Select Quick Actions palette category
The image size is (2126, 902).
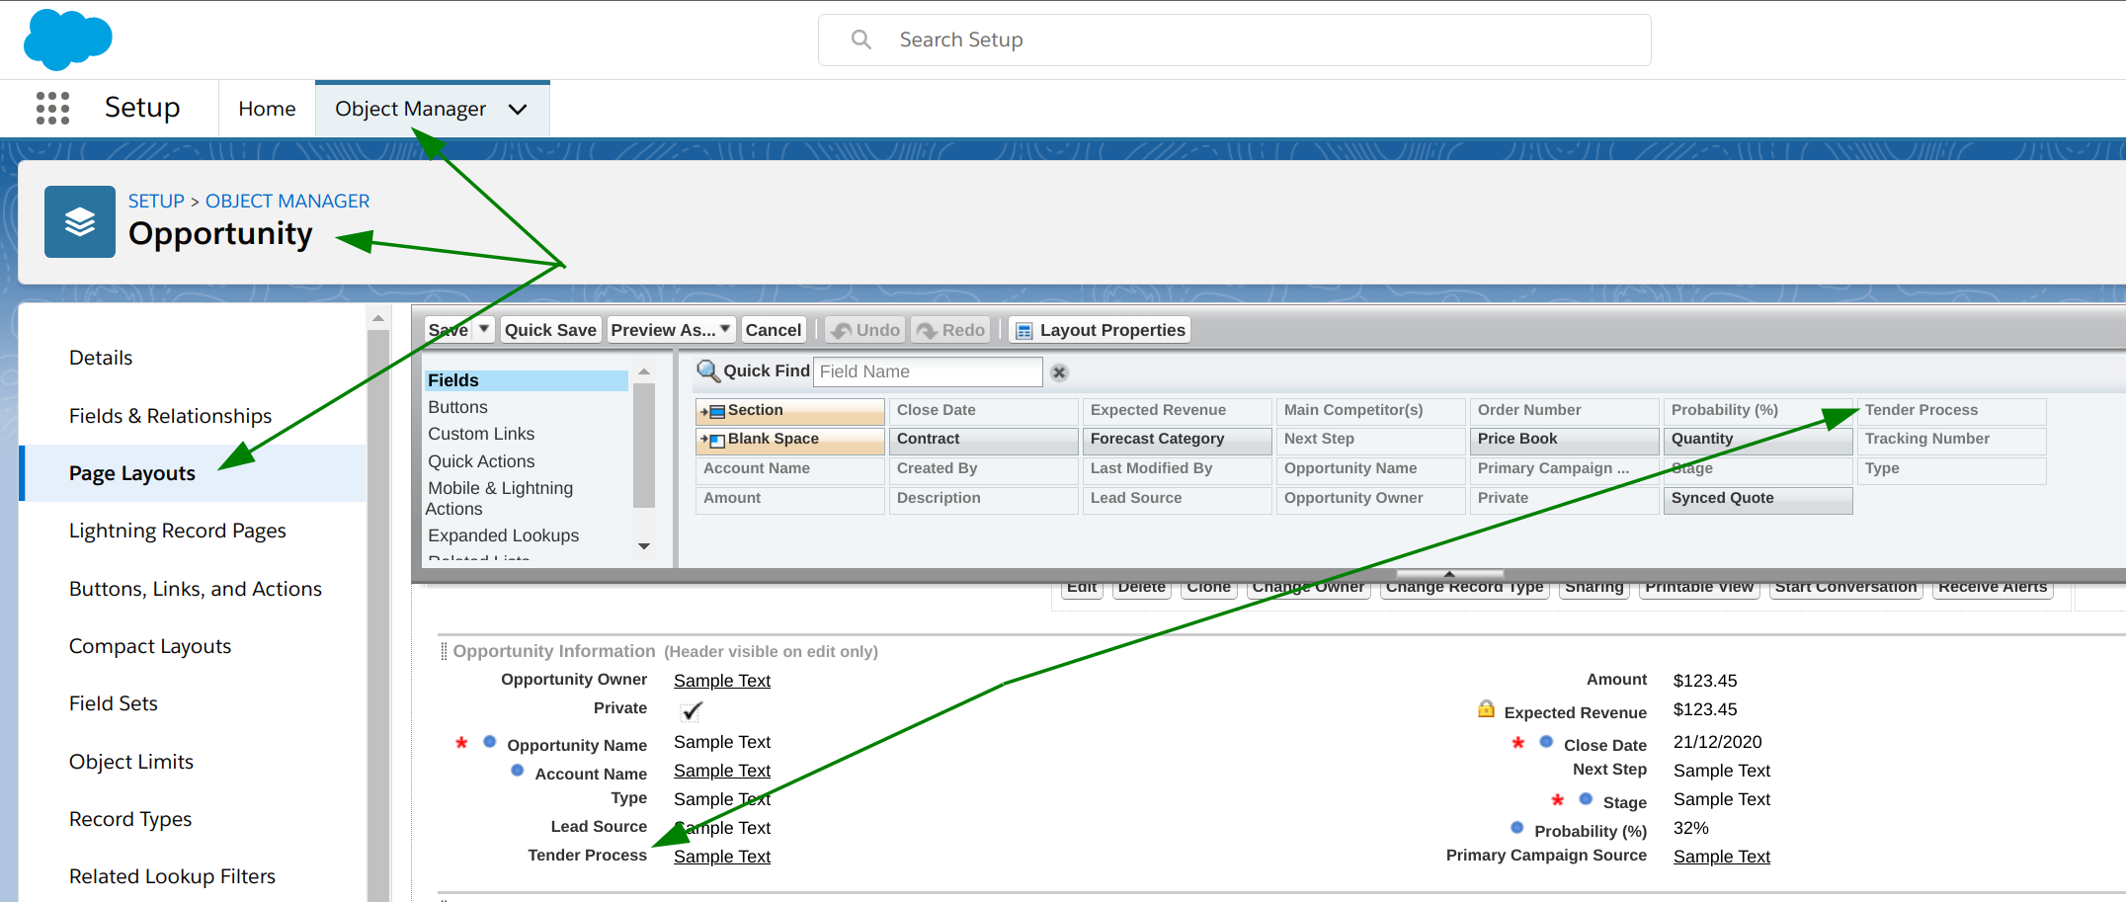[x=481, y=461]
